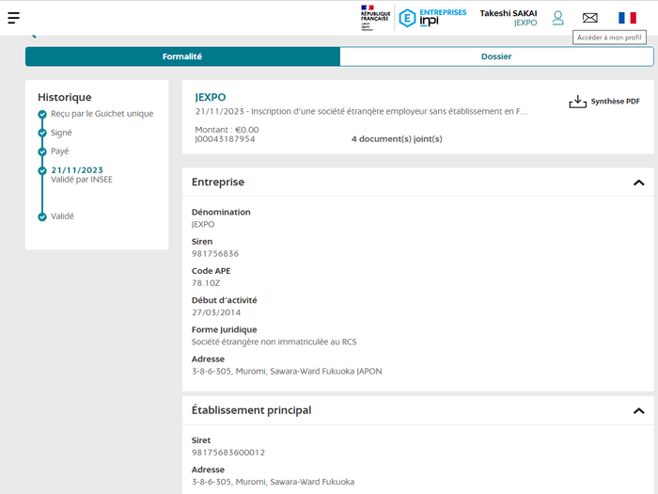Click the INPI Entreprises logo
Viewport: 658px width, 494px height.
coord(431,18)
